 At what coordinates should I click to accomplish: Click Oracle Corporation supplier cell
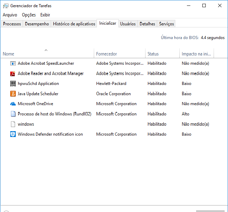click(113, 94)
